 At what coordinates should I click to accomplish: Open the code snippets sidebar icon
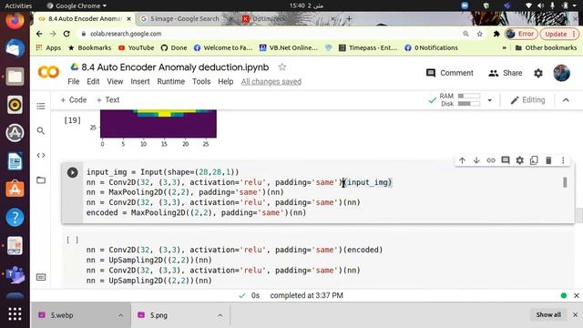pos(41,155)
